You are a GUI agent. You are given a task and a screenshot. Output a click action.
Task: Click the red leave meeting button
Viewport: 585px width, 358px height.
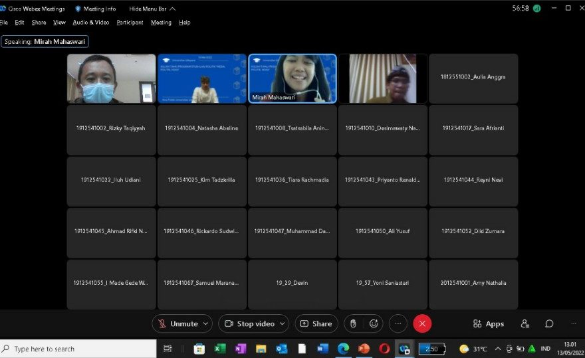tap(422, 323)
